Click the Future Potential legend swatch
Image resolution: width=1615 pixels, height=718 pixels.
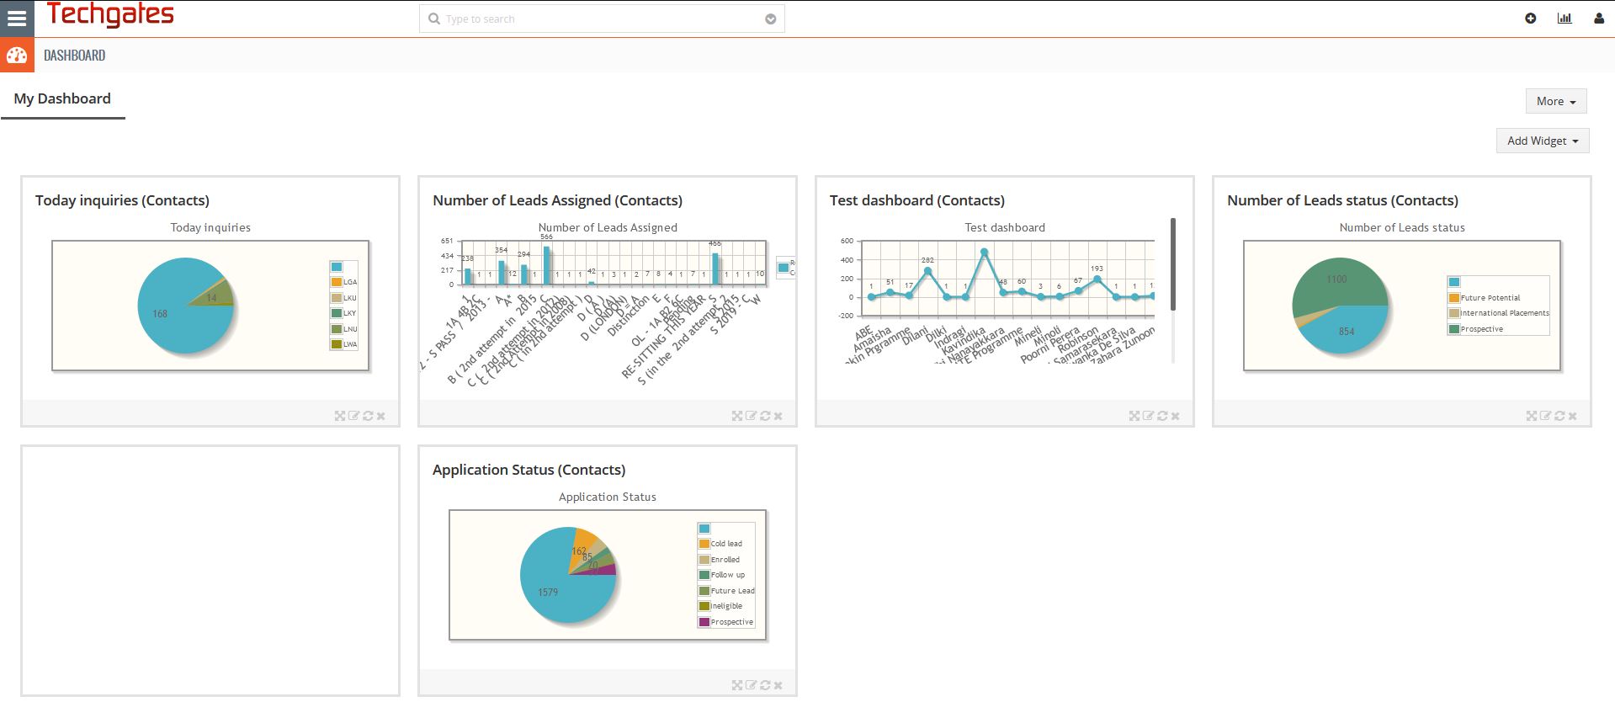(x=1454, y=298)
